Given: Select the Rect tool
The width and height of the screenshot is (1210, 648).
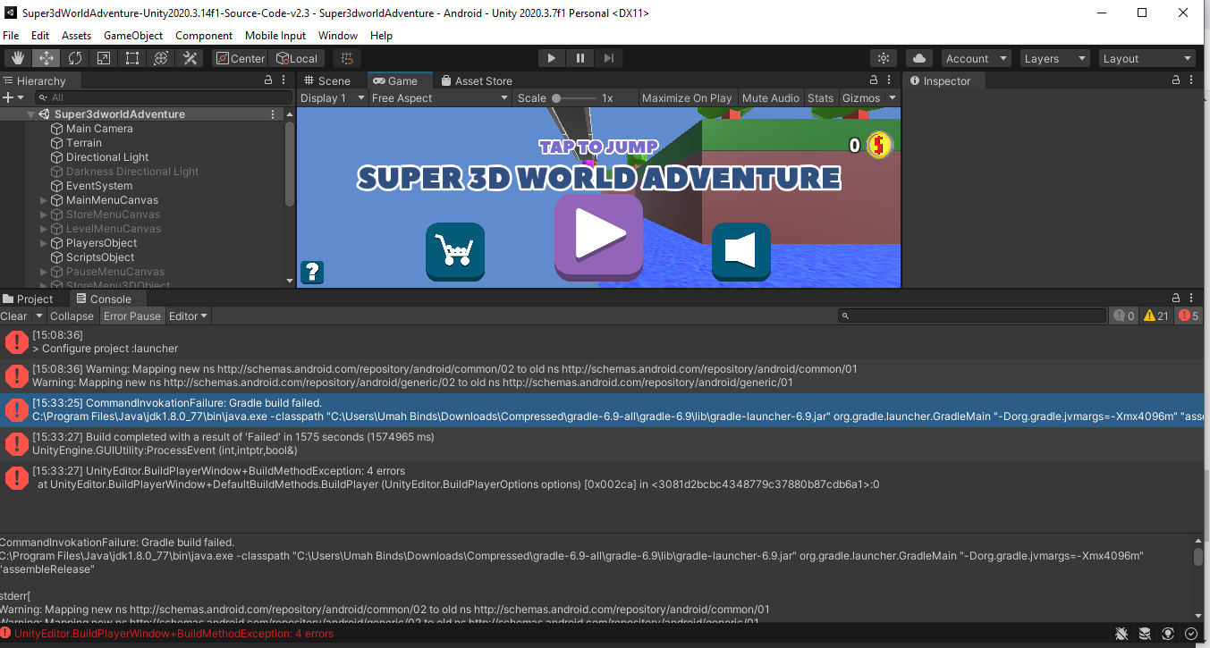Looking at the screenshot, I should [x=132, y=58].
